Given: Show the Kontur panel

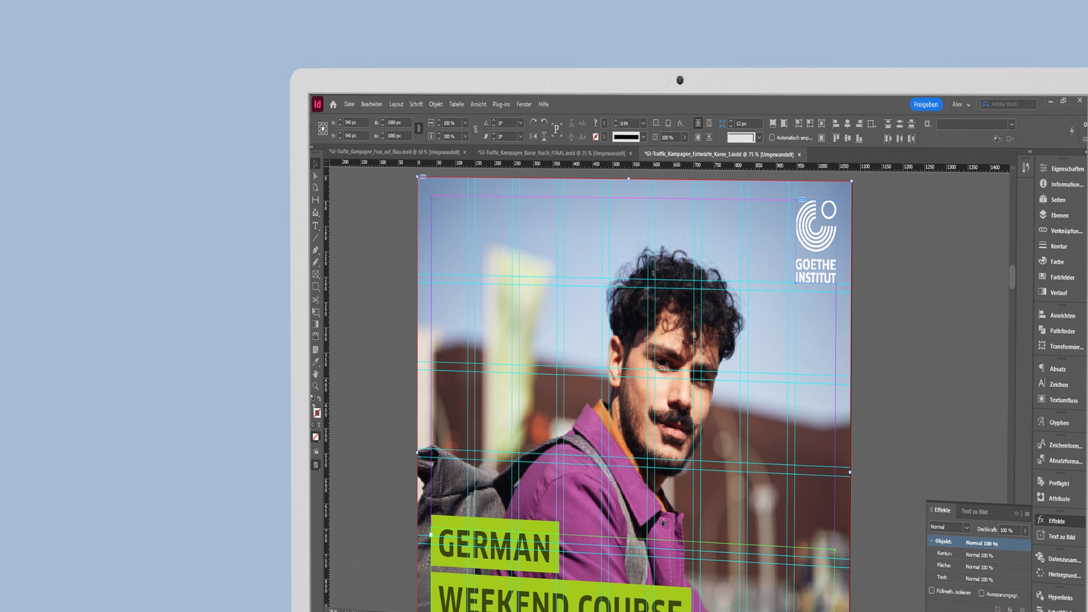Looking at the screenshot, I should pos(1053,246).
